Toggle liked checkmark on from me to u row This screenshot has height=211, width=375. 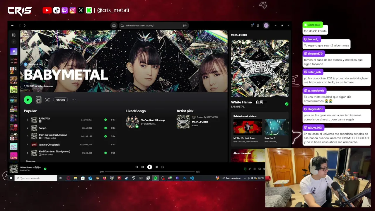(x=105, y=136)
